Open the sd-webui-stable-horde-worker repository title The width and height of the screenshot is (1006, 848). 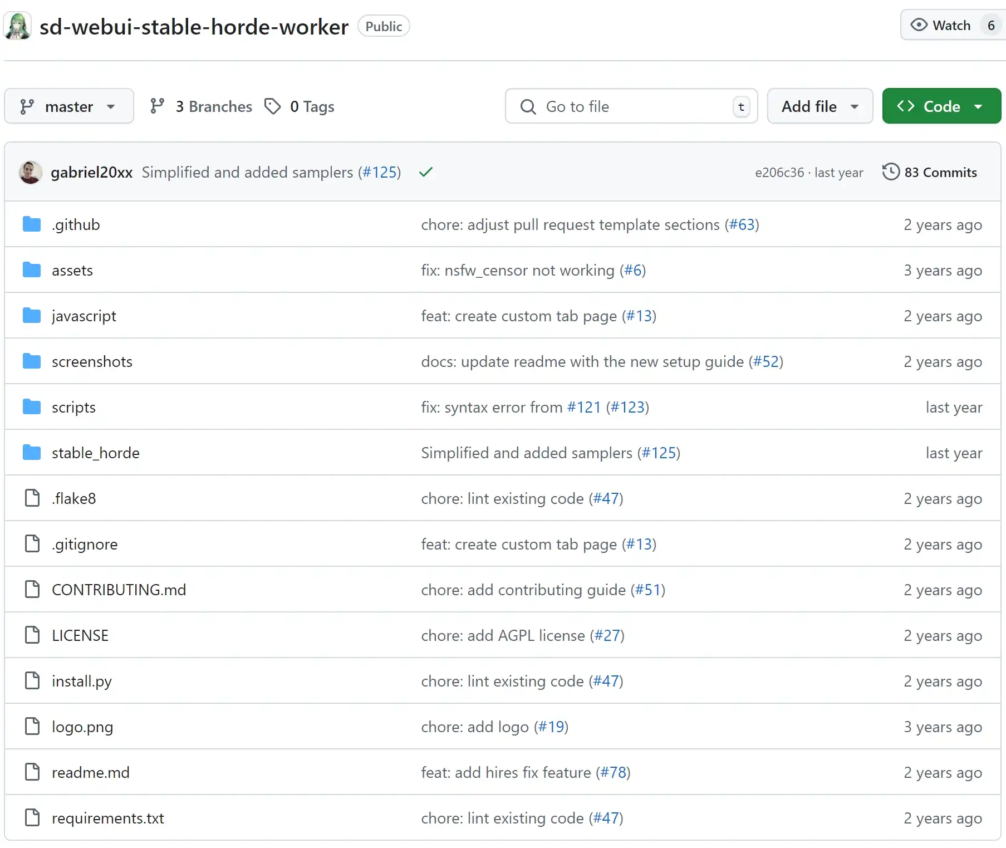click(194, 27)
